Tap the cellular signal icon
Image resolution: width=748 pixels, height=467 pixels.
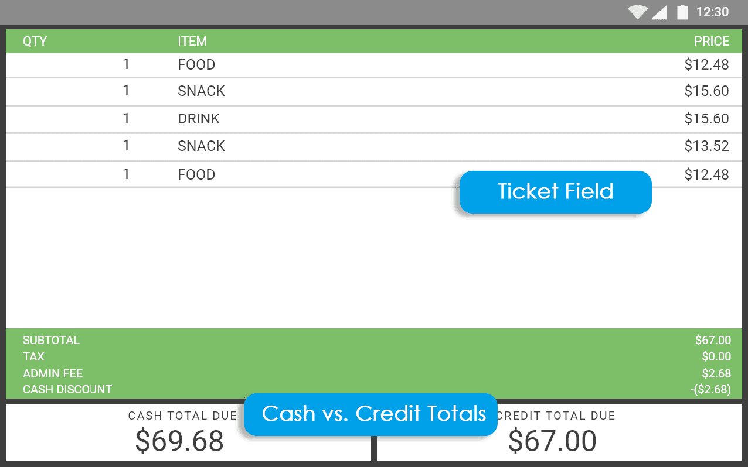click(x=659, y=12)
